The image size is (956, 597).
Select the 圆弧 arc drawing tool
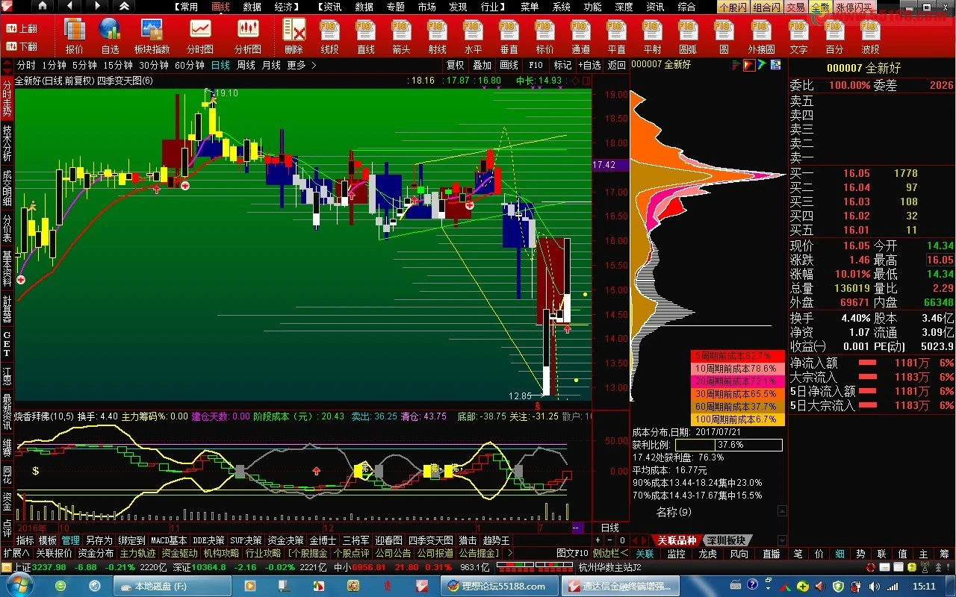click(x=688, y=36)
